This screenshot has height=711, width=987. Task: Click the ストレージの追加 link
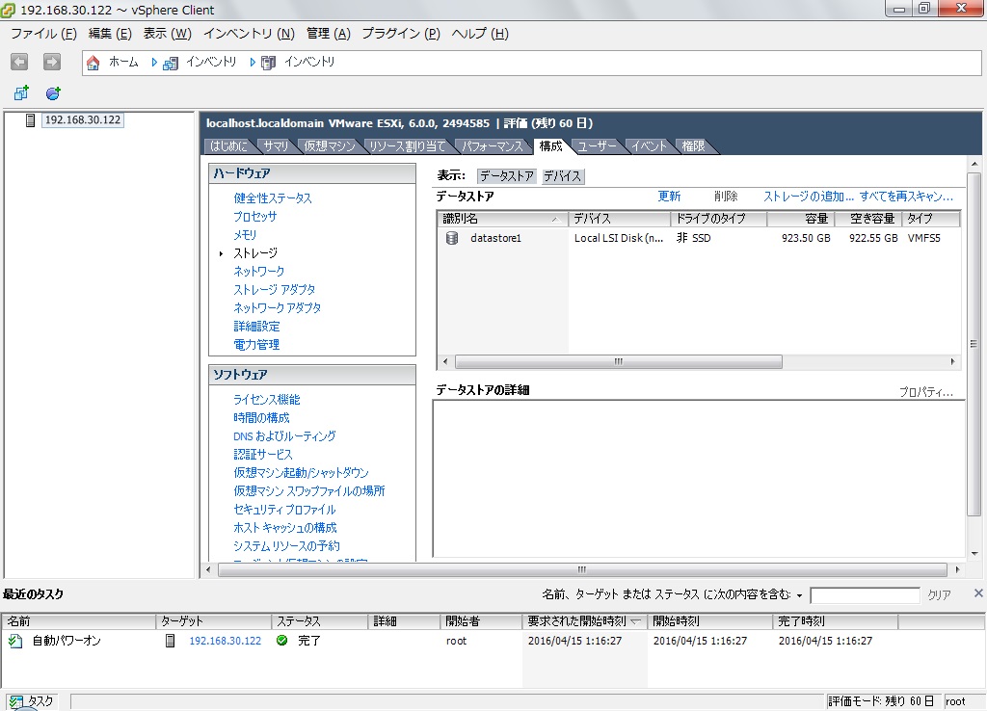point(809,197)
